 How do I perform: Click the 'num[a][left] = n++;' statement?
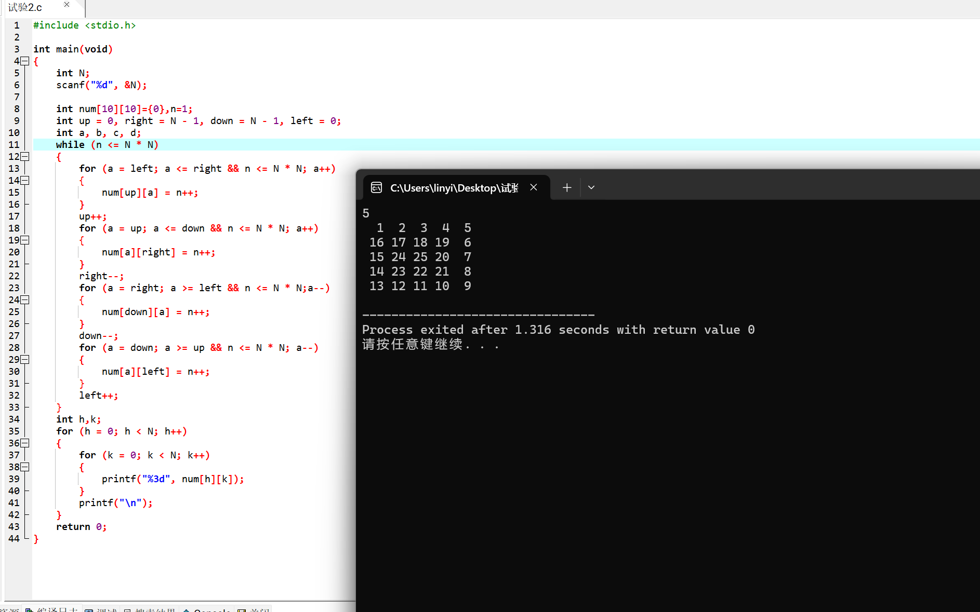pos(156,371)
